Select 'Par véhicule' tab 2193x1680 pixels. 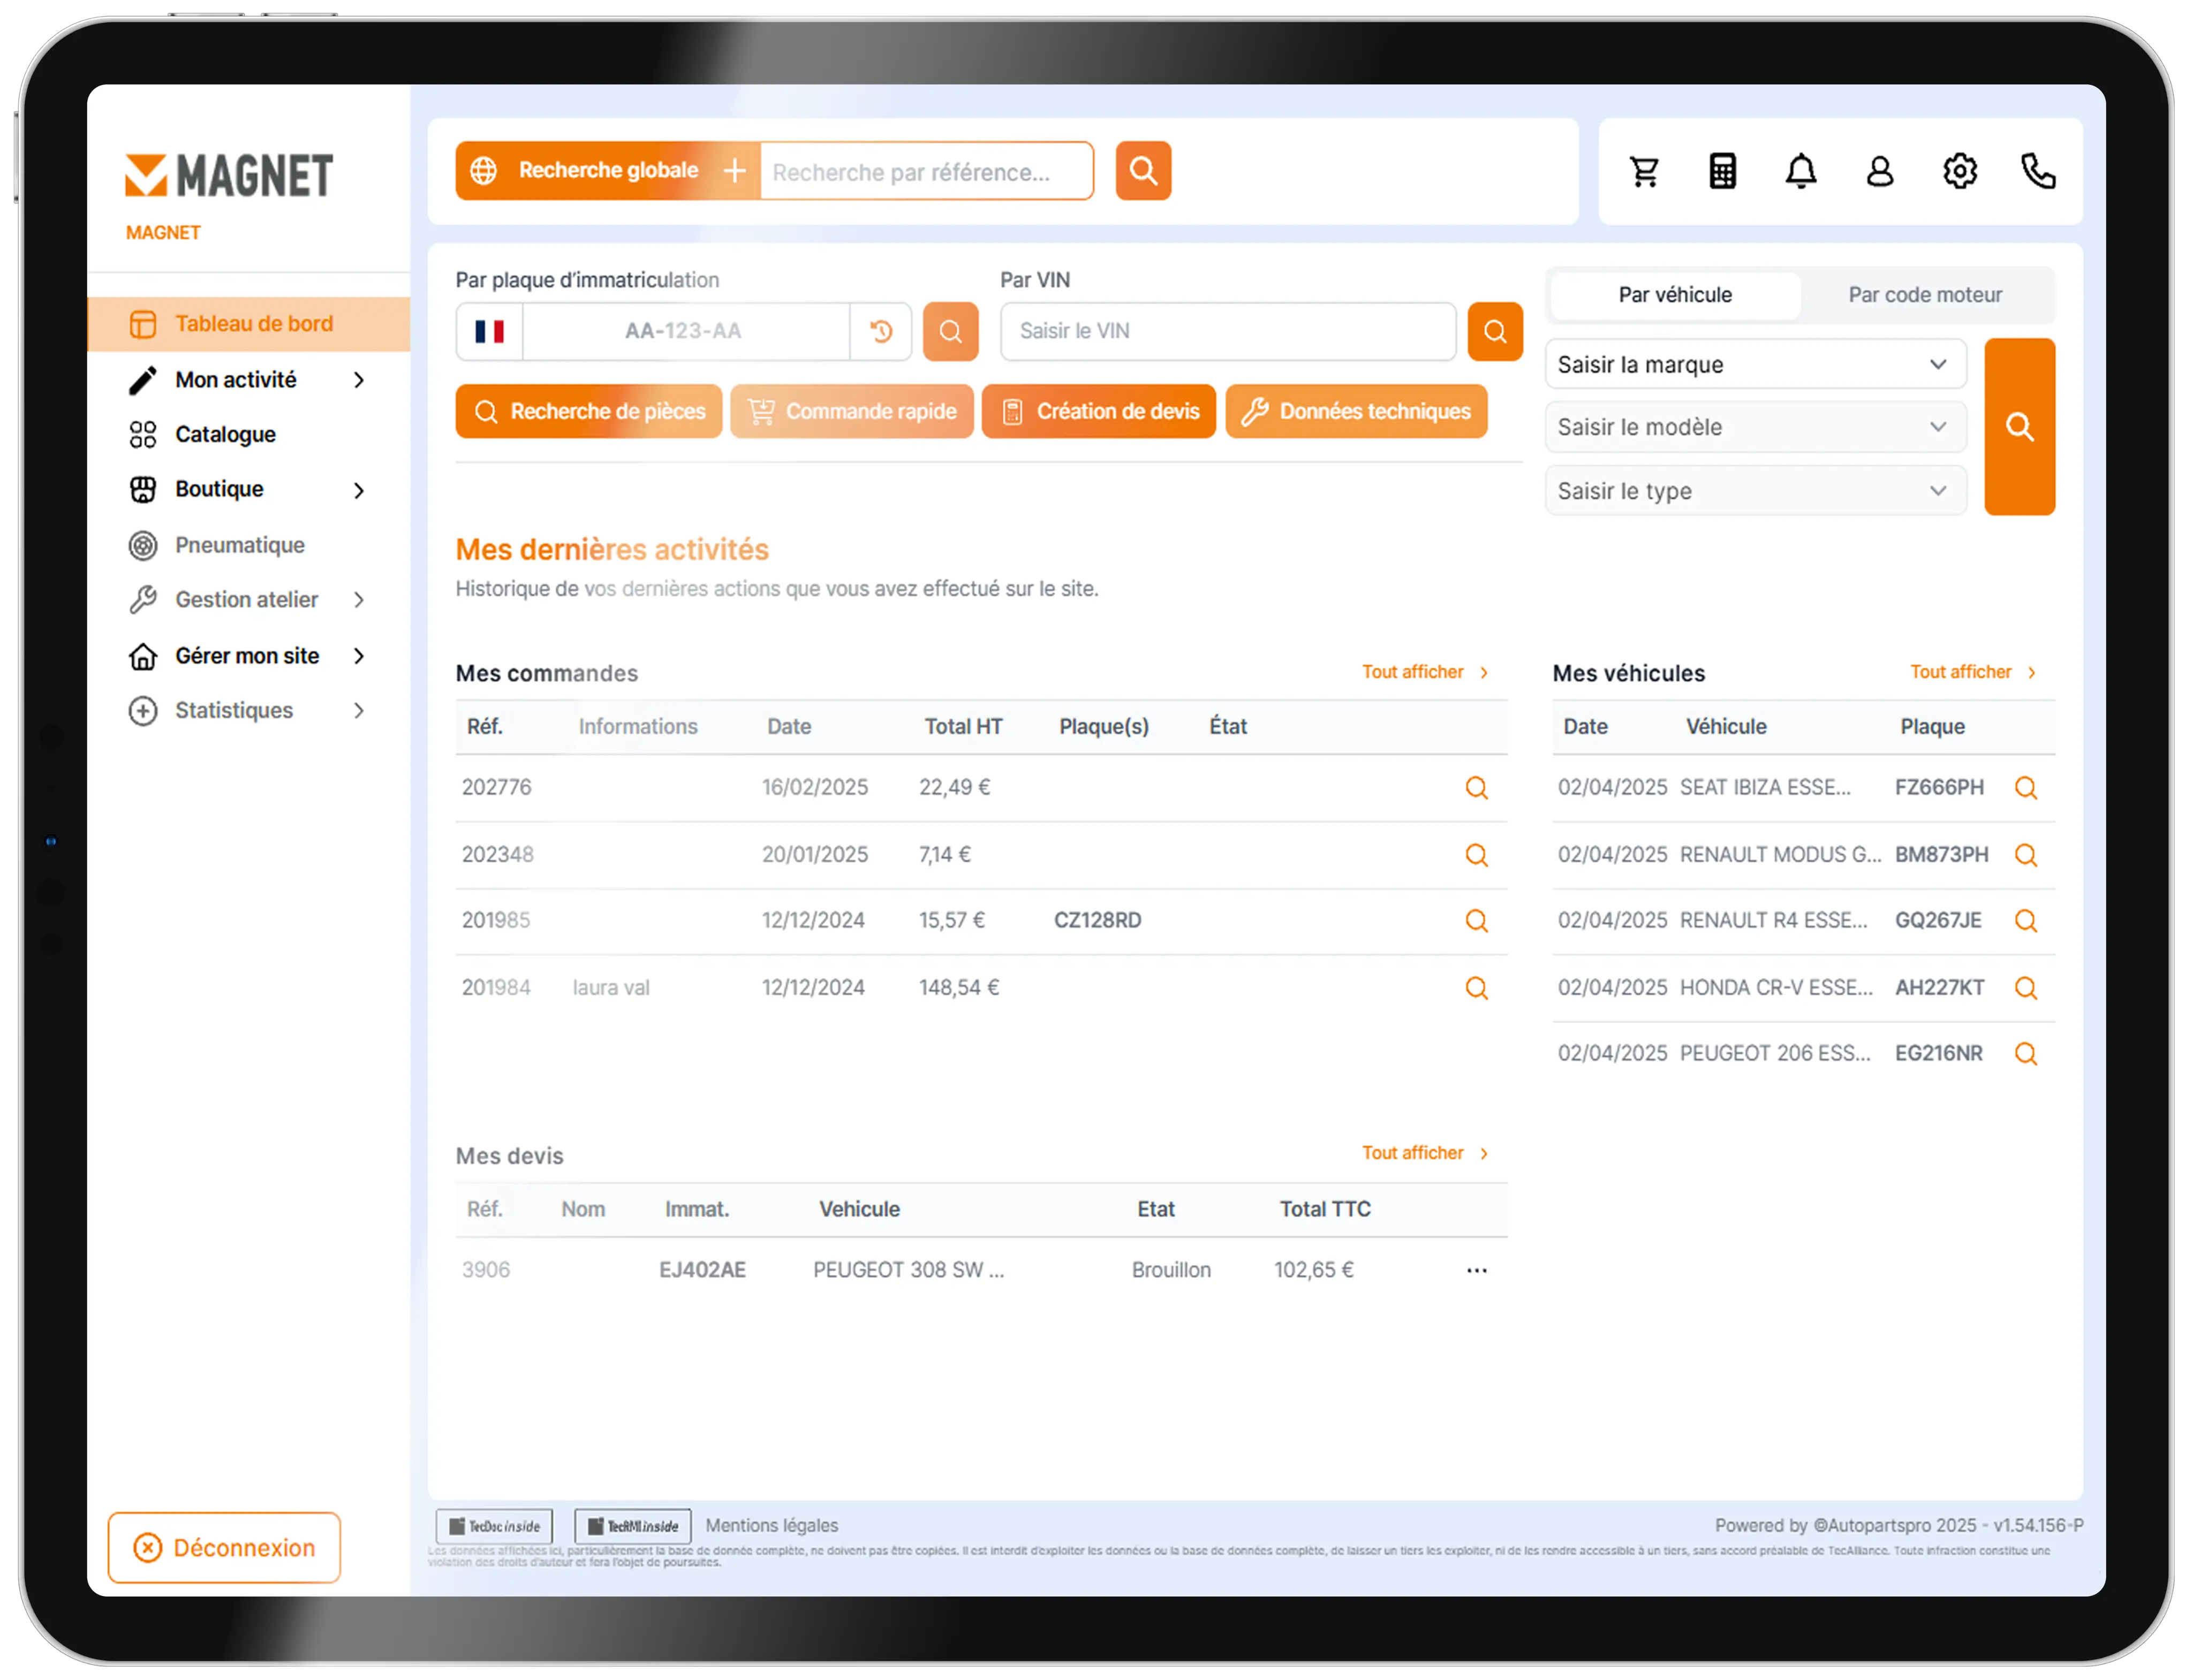click(1675, 295)
